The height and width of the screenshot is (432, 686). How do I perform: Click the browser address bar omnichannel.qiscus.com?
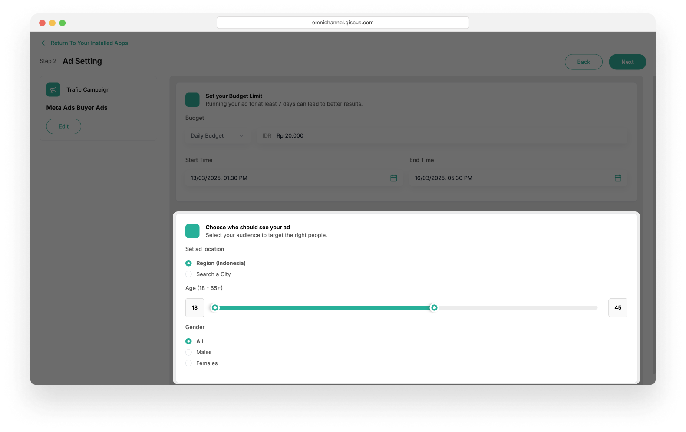343,23
